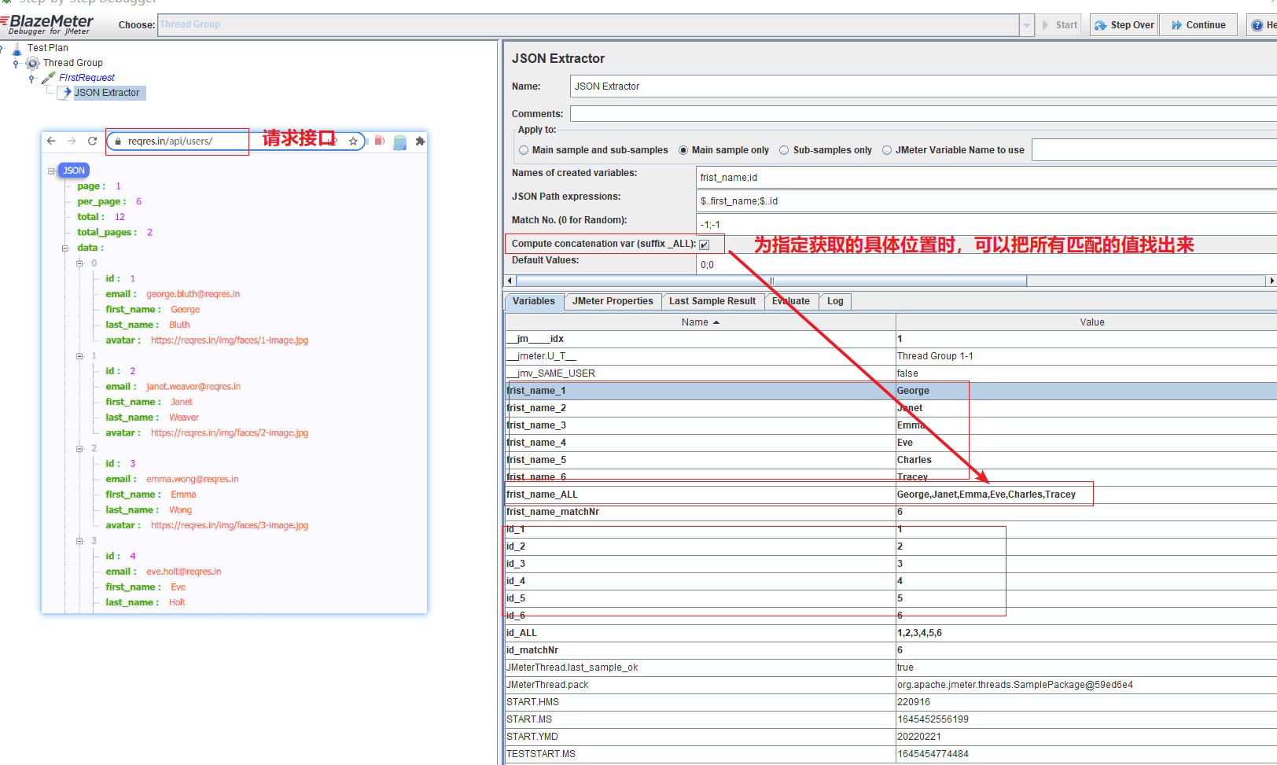Viewport: 1277px width, 765px height.
Task: Select the frist_name_ALL variable row
Action: point(891,495)
